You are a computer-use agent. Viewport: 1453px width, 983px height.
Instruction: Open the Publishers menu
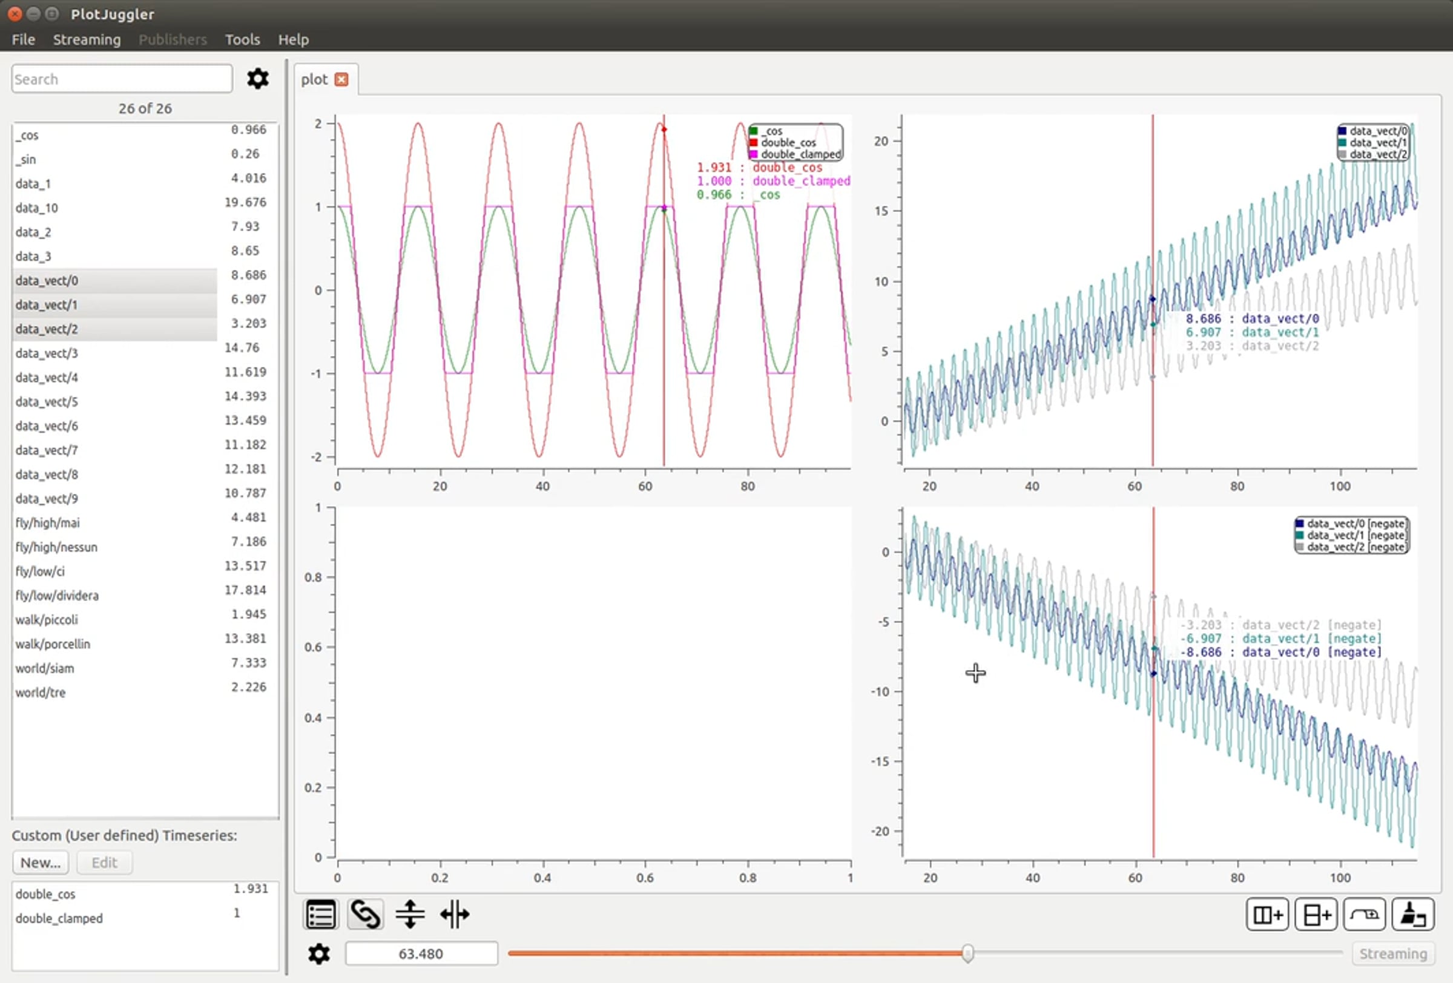[173, 39]
